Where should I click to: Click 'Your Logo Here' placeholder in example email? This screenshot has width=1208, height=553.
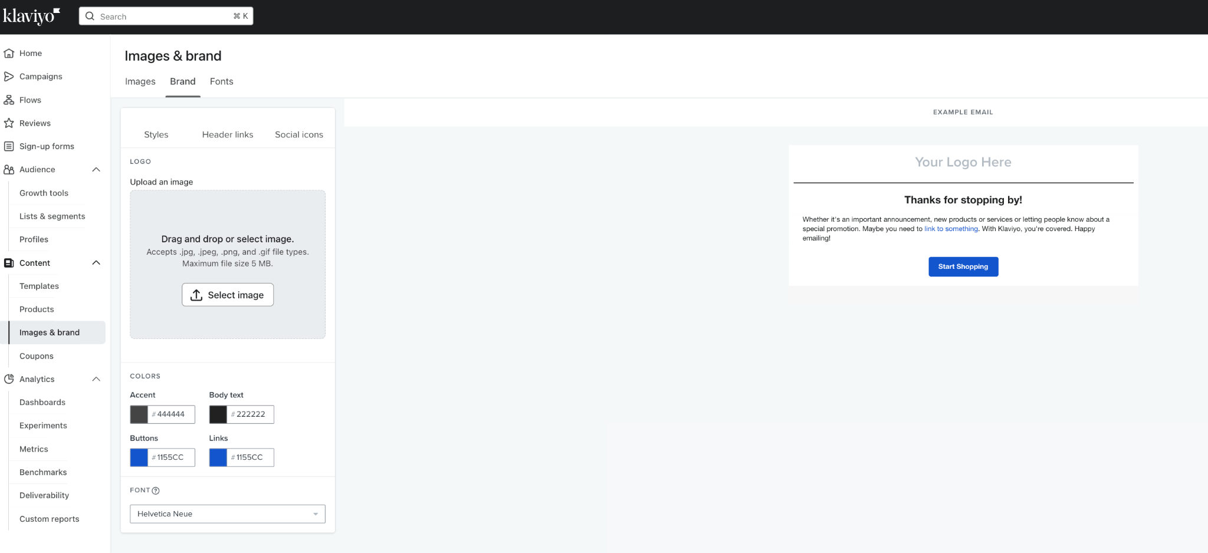(963, 162)
